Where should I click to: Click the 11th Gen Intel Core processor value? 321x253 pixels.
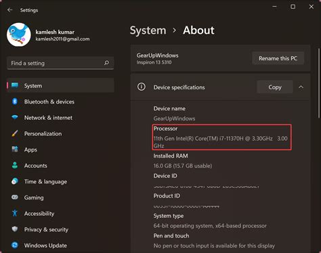[221, 142]
